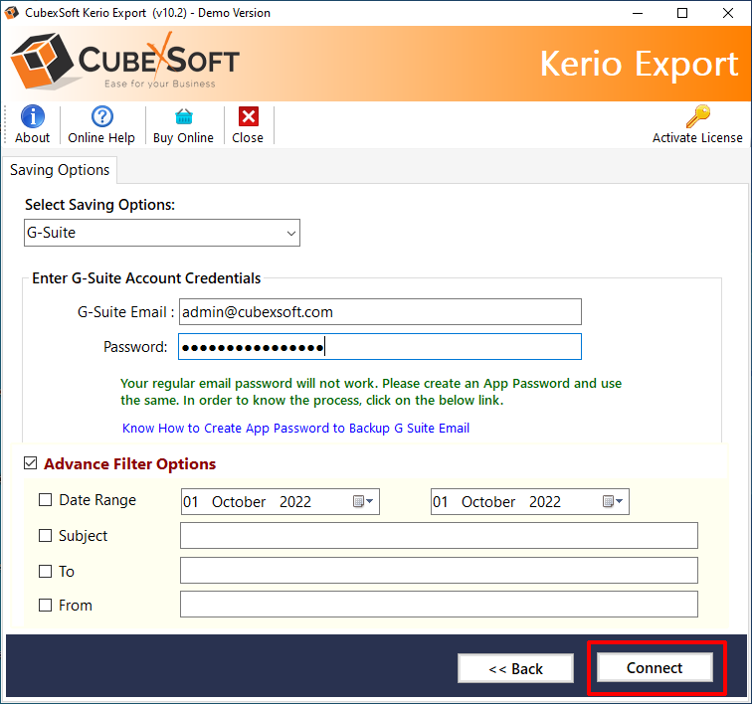Switch to the Saving Options tab
The image size is (752, 704).
[x=60, y=170]
